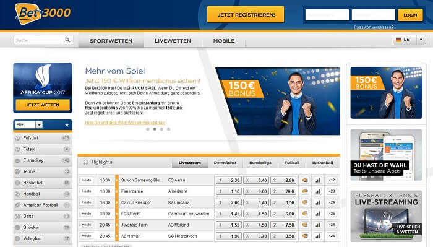Click livestream icon for Caykur Rizespor match
This screenshot has height=247, width=433.
pyautogui.click(x=305, y=202)
